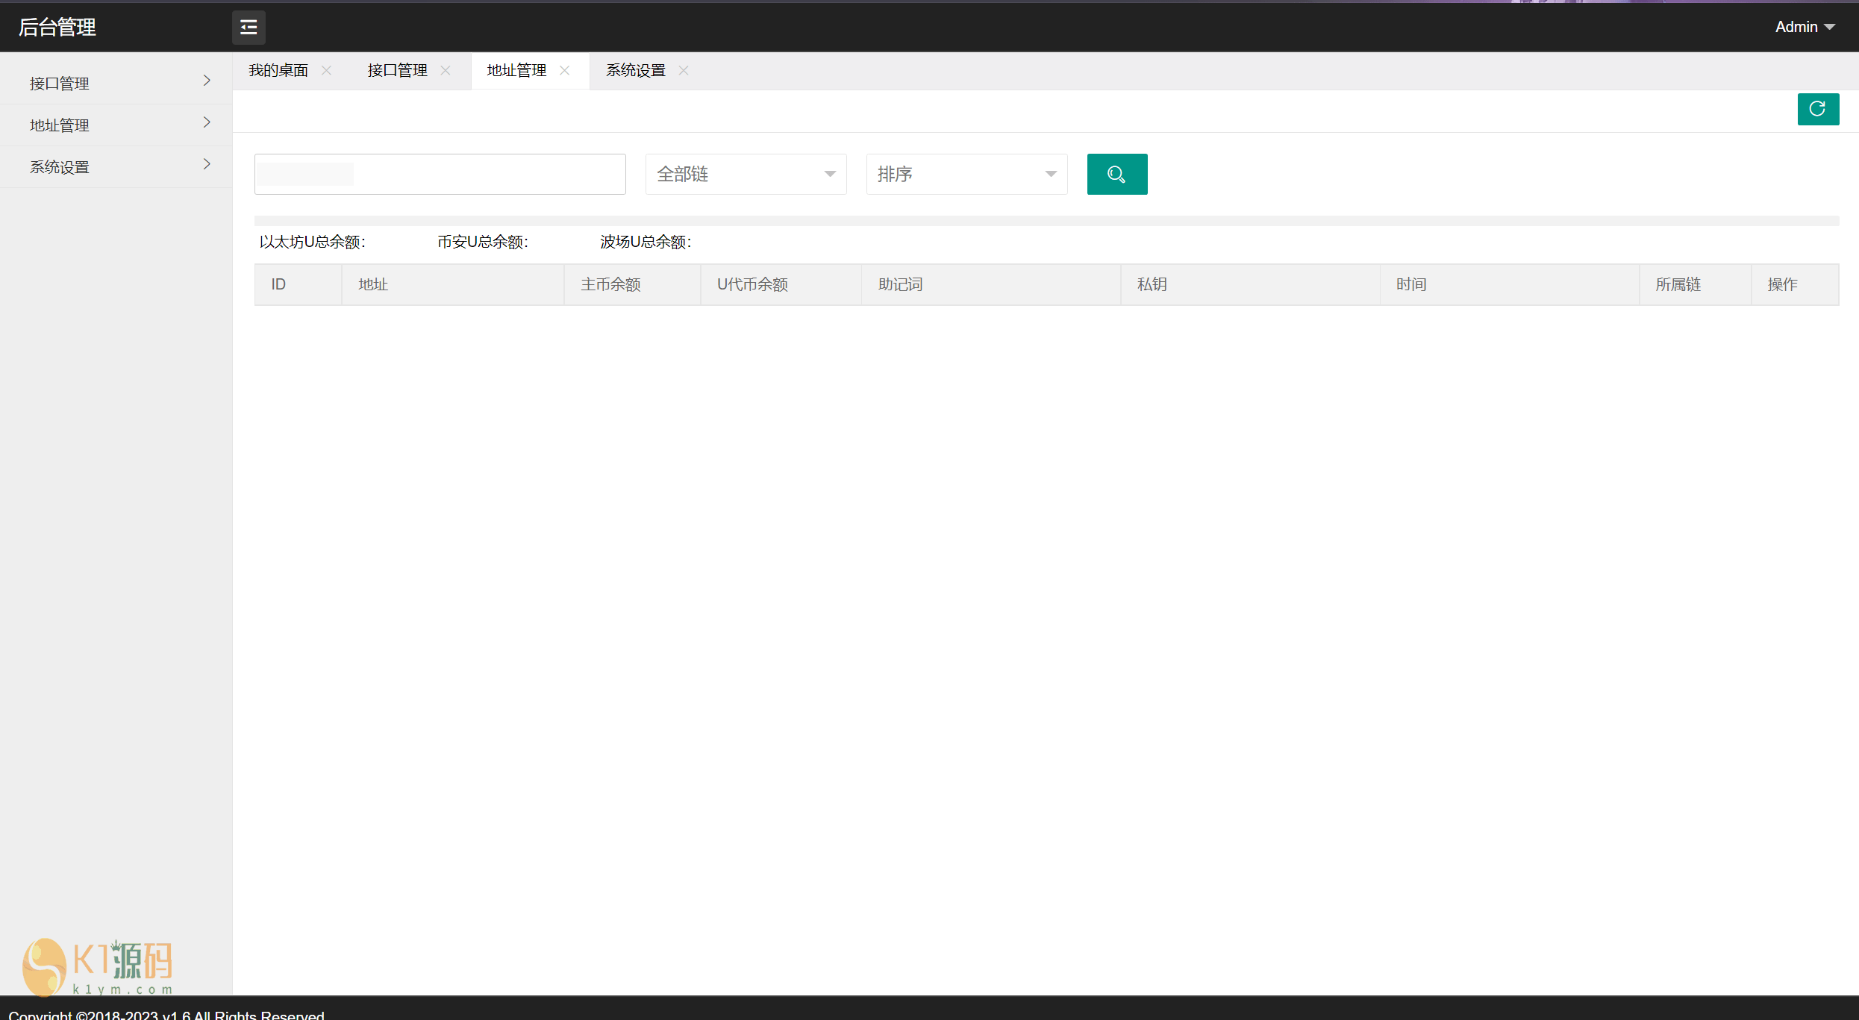The width and height of the screenshot is (1859, 1020).
Task: Switch to the 我的桌面 tab
Action: coord(278,70)
